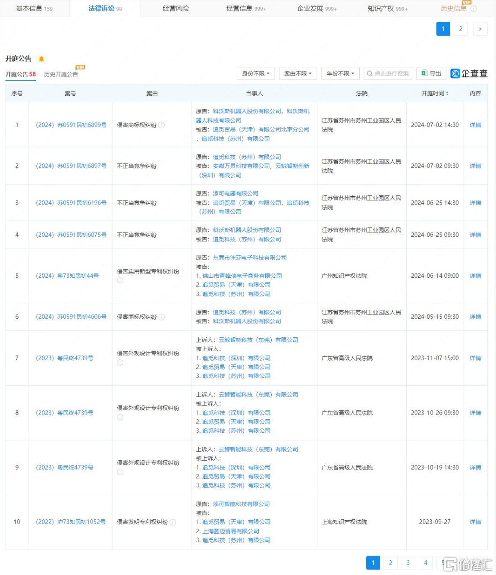Screen dimensions: 496x575
Task: View 详情 for the 2023-09-27 hearing
Action: pyautogui.click(x=475, y=522)
